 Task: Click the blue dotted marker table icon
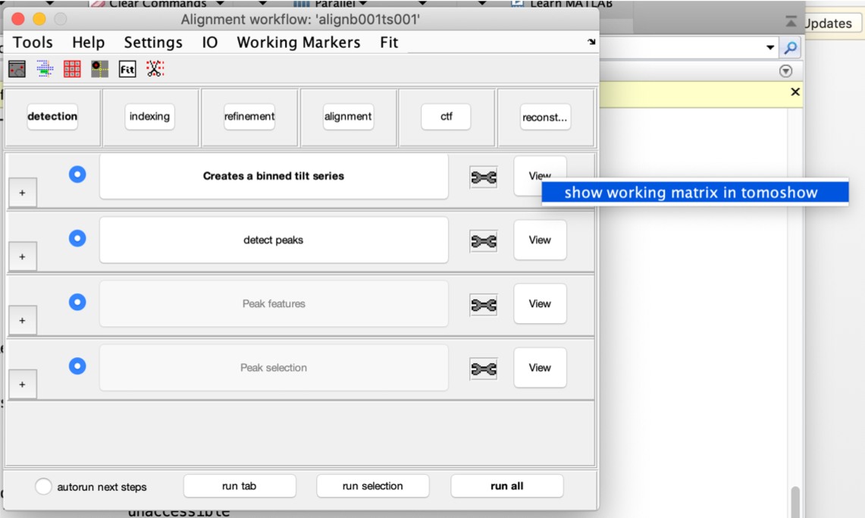point(45,69)
